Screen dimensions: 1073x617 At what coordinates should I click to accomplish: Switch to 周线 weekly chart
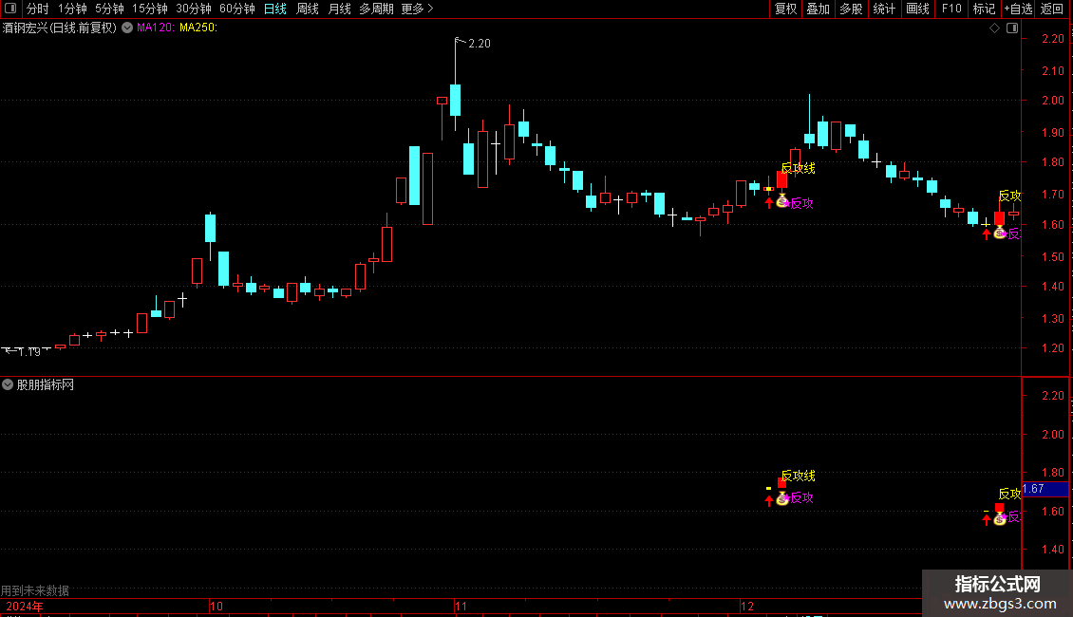(308, 9)
